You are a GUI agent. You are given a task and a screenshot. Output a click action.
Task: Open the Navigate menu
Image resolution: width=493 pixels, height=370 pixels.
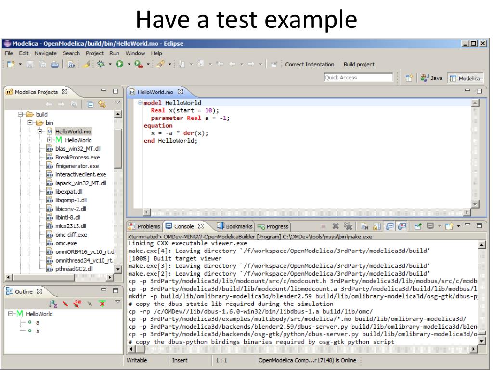pos(46,53)
